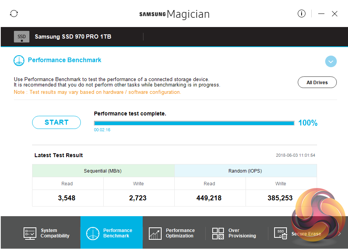
Task: Minimize the Samsung Magician window
Action: [321, 14]
